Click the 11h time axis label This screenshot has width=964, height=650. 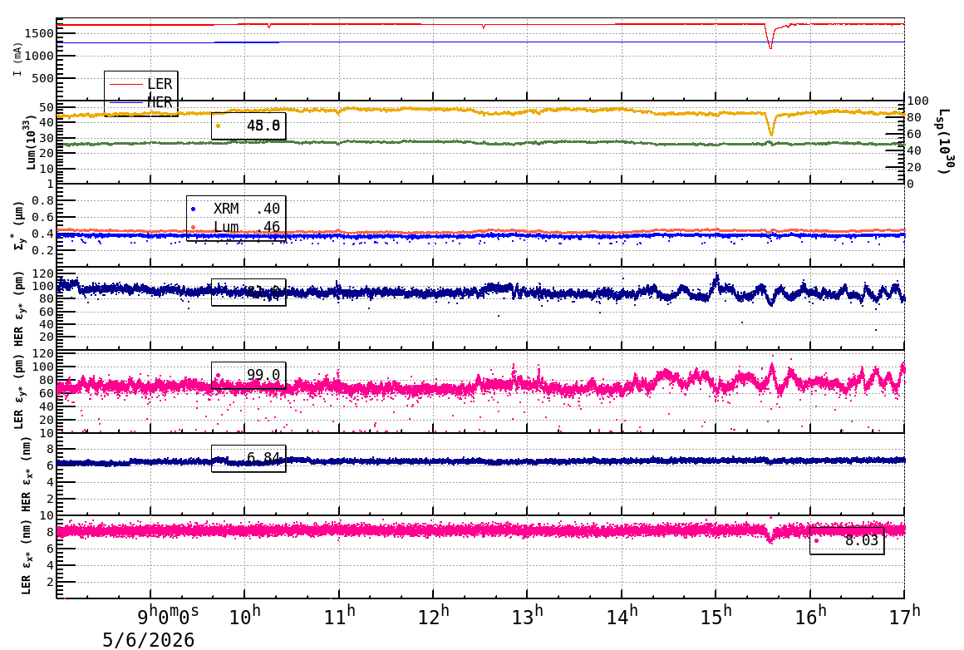point(339,614)
